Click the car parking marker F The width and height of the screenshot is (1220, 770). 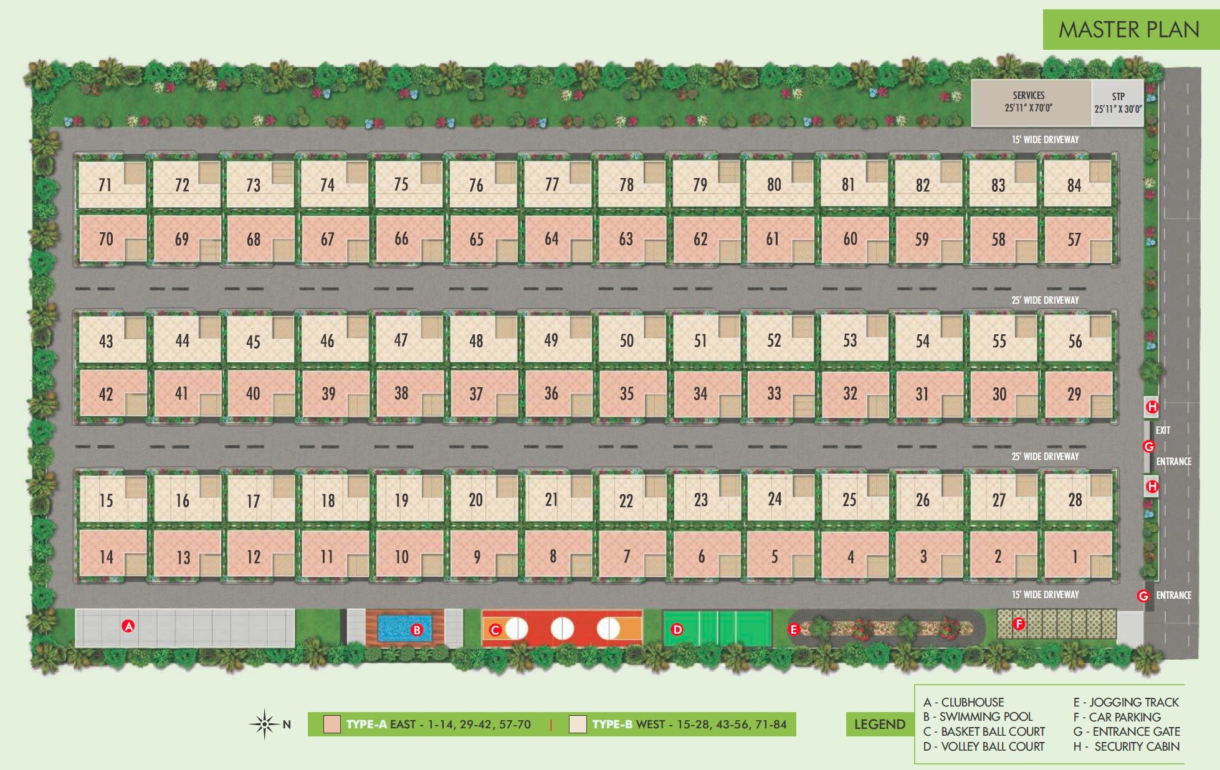1019,623
